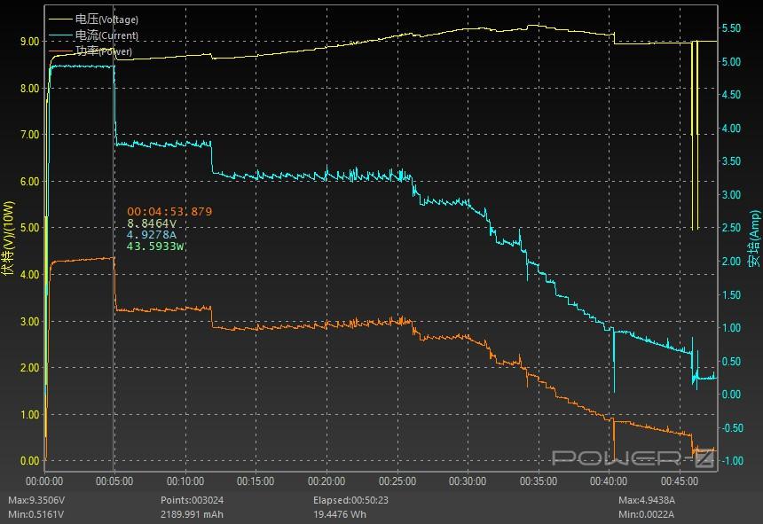Click the cyan Current legend line swatch

click(x=60, y=35)
